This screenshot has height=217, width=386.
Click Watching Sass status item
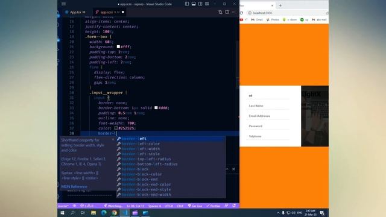point(113,206)
